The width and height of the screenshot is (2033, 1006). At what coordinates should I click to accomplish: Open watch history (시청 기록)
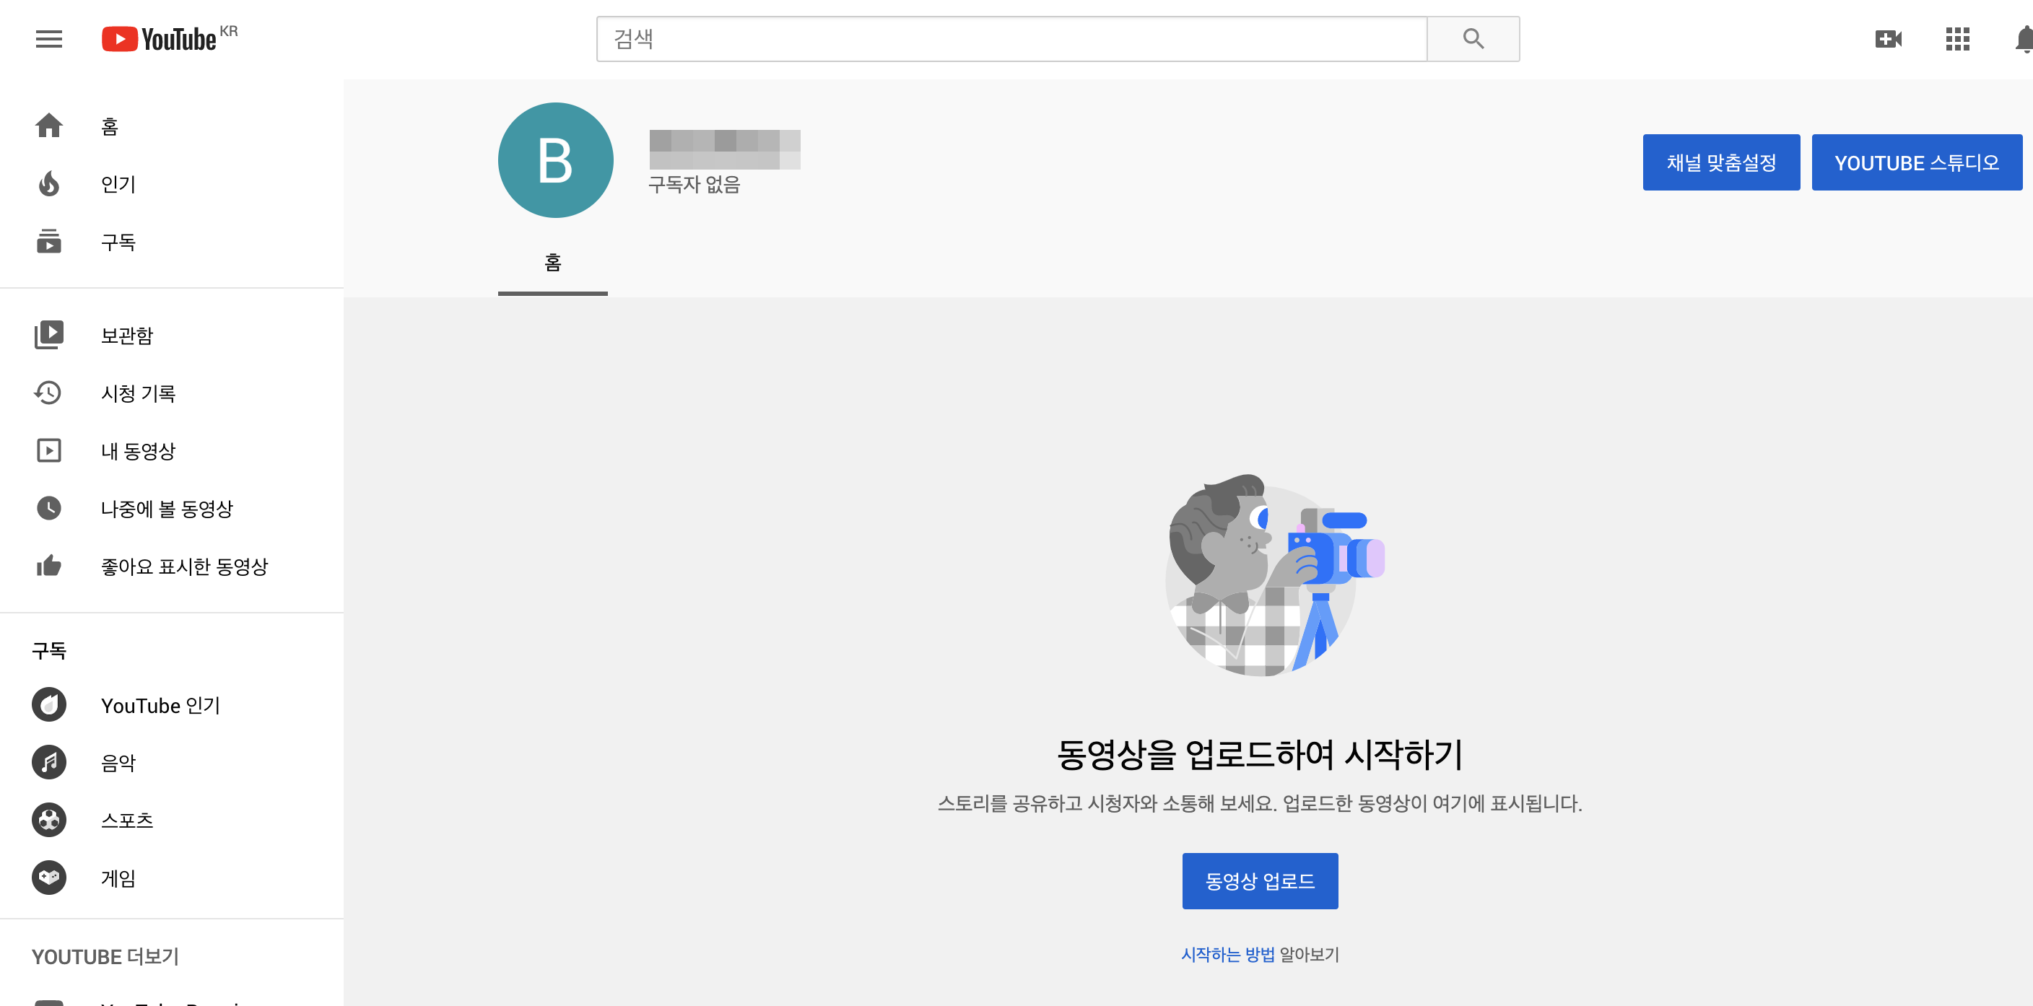(137, 393)
